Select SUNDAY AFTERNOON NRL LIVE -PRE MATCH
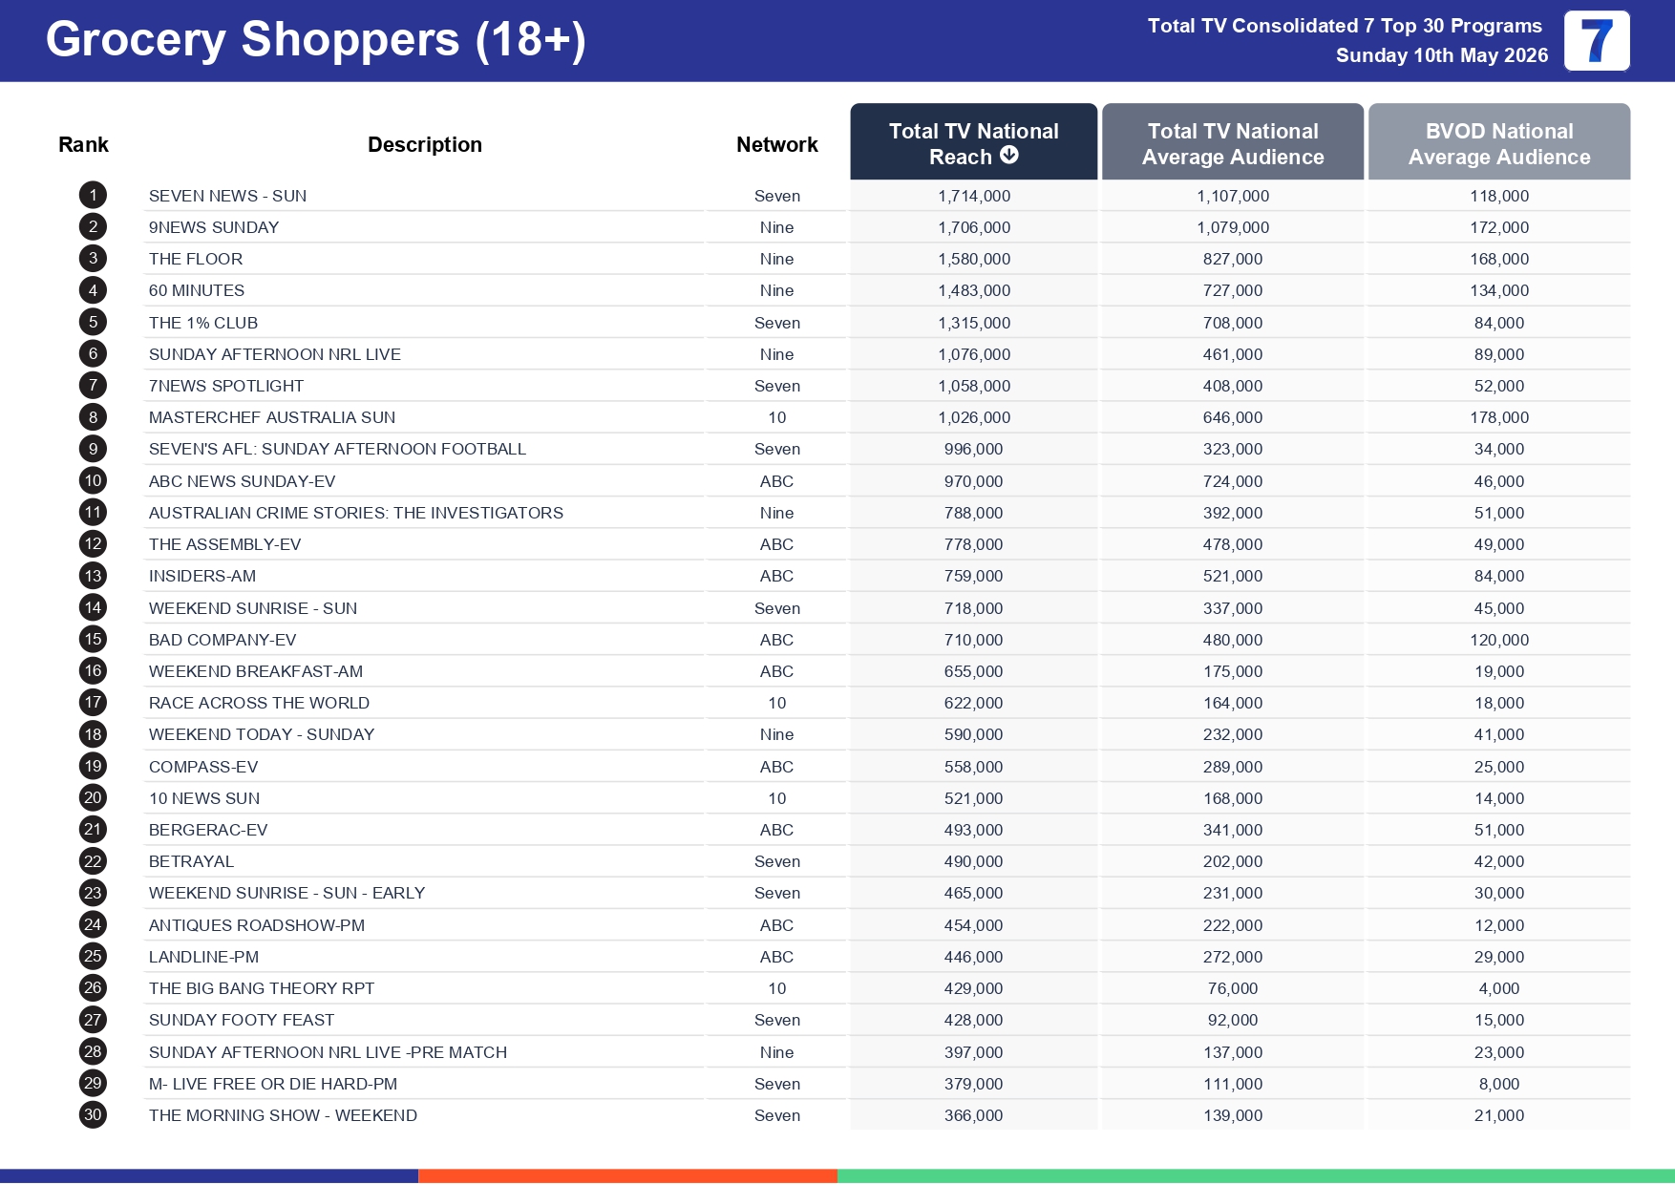The width and height of the screenshot is (1675, 1185). click(x=329, y=1052)
